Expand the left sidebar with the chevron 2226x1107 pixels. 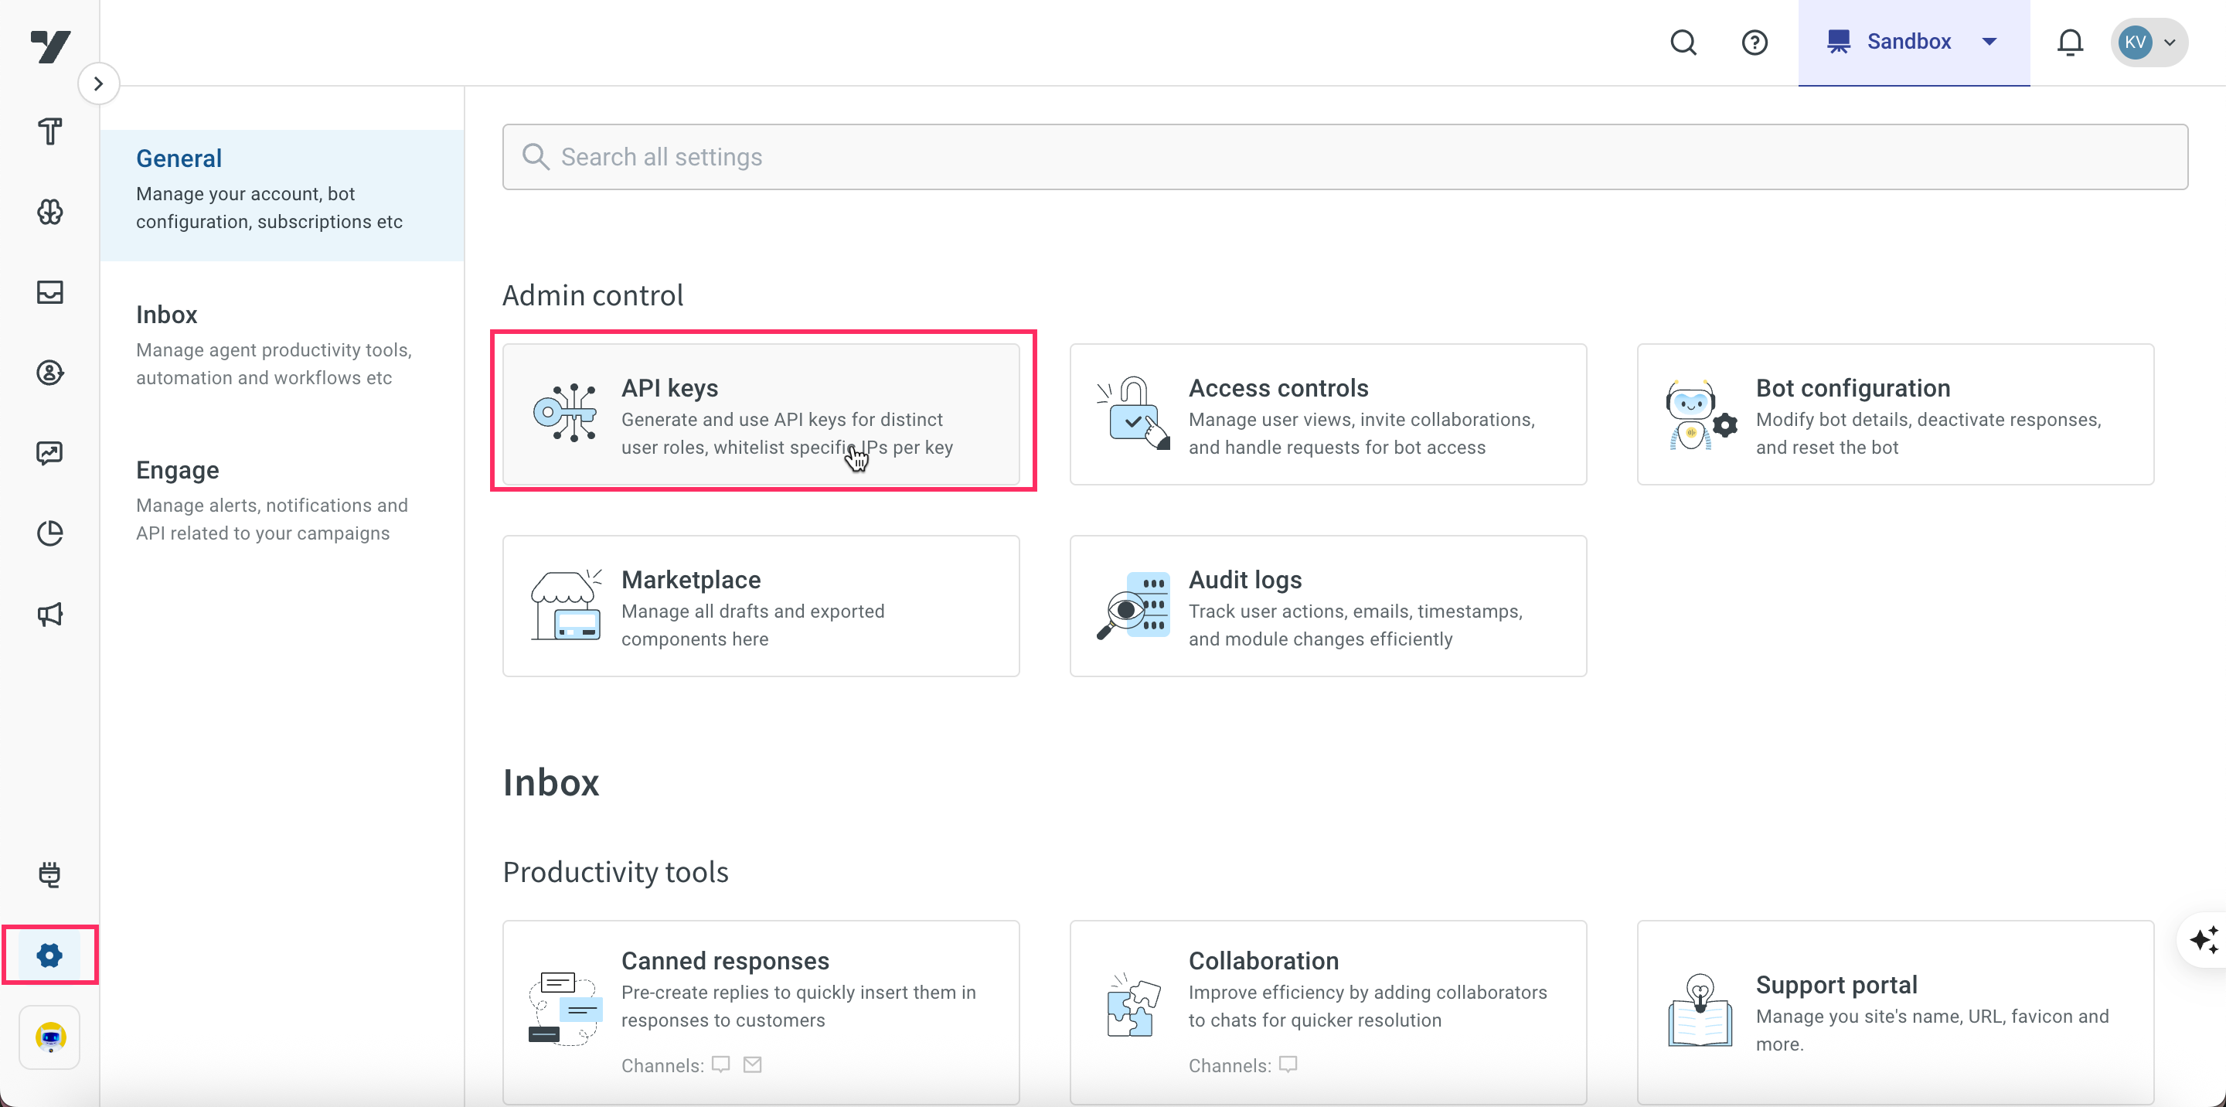point(98,83)
